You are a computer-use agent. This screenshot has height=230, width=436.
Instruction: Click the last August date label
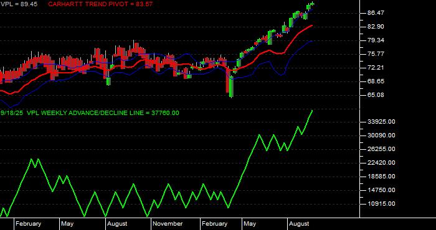pos(299,224)
